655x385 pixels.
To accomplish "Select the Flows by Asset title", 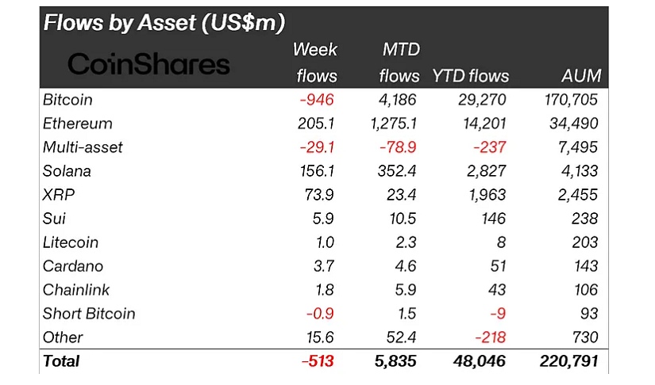I will (x=164, y=22).
